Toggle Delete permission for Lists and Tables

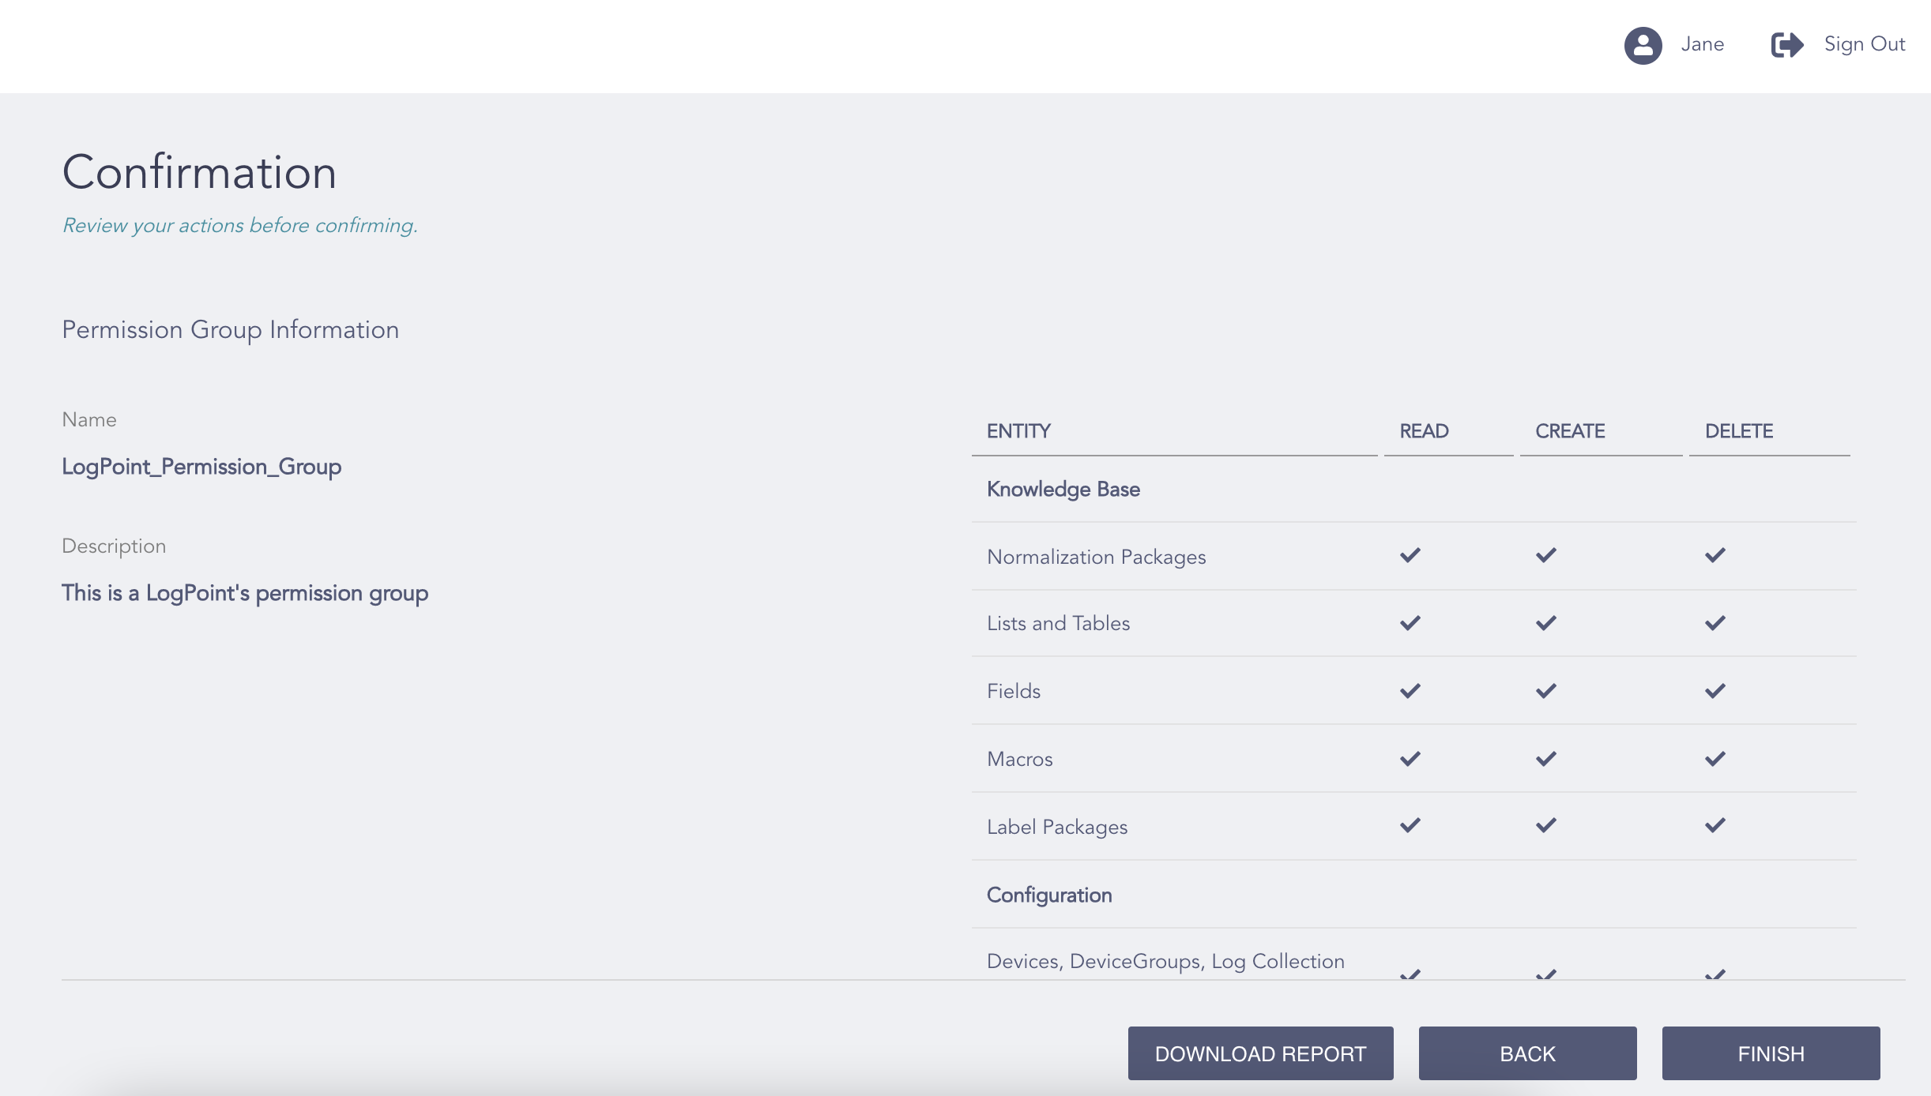[1714, 623]
